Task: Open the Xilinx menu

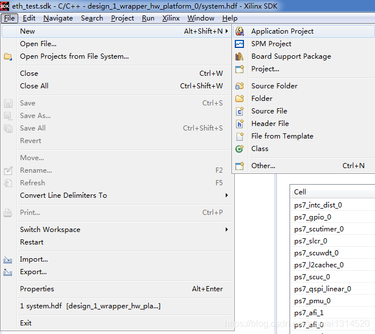Action: point(171,18)
